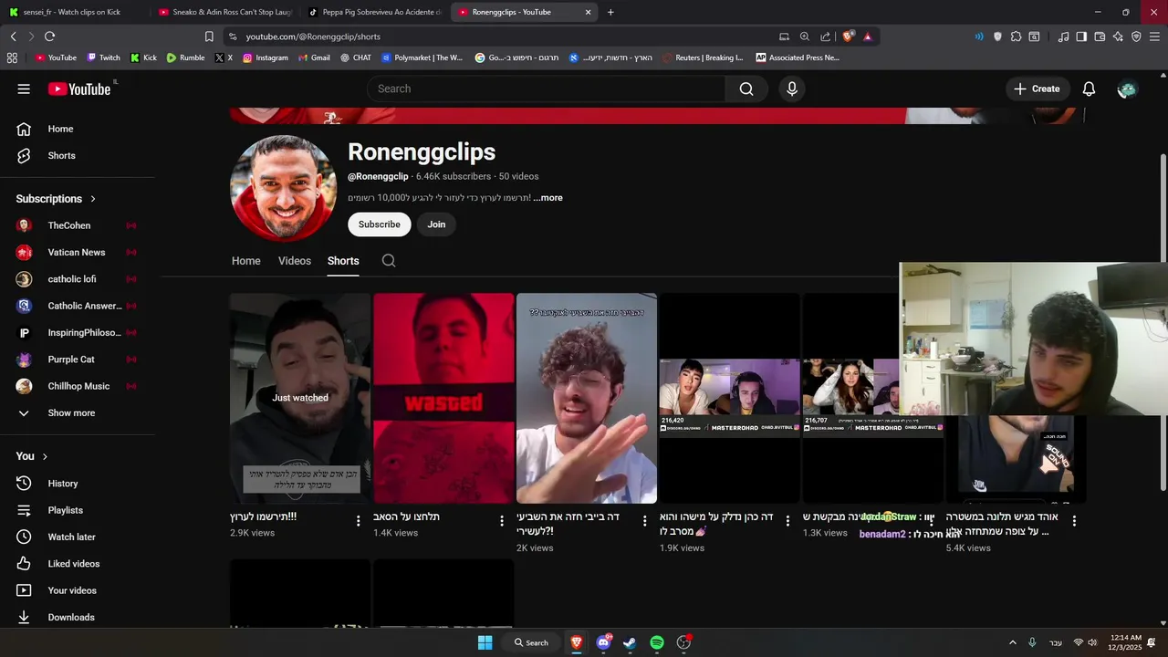Select the channel Shorts tab
Screen dimensions: 1168x657
click(x=343, y=261)
